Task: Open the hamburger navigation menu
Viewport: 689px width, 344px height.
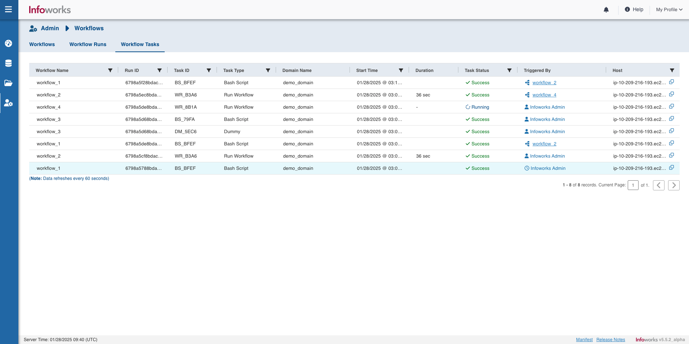Action: tap(8, 9)
